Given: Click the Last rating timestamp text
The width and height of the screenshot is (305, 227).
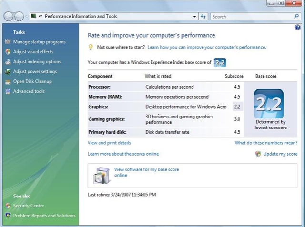Looking at the screenshot, I should 122,195.
